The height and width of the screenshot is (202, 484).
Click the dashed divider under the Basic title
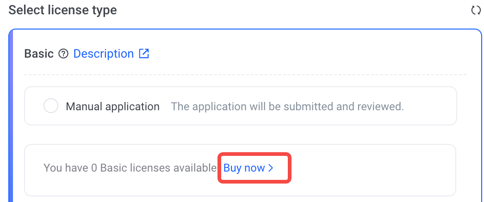point(245,75)
